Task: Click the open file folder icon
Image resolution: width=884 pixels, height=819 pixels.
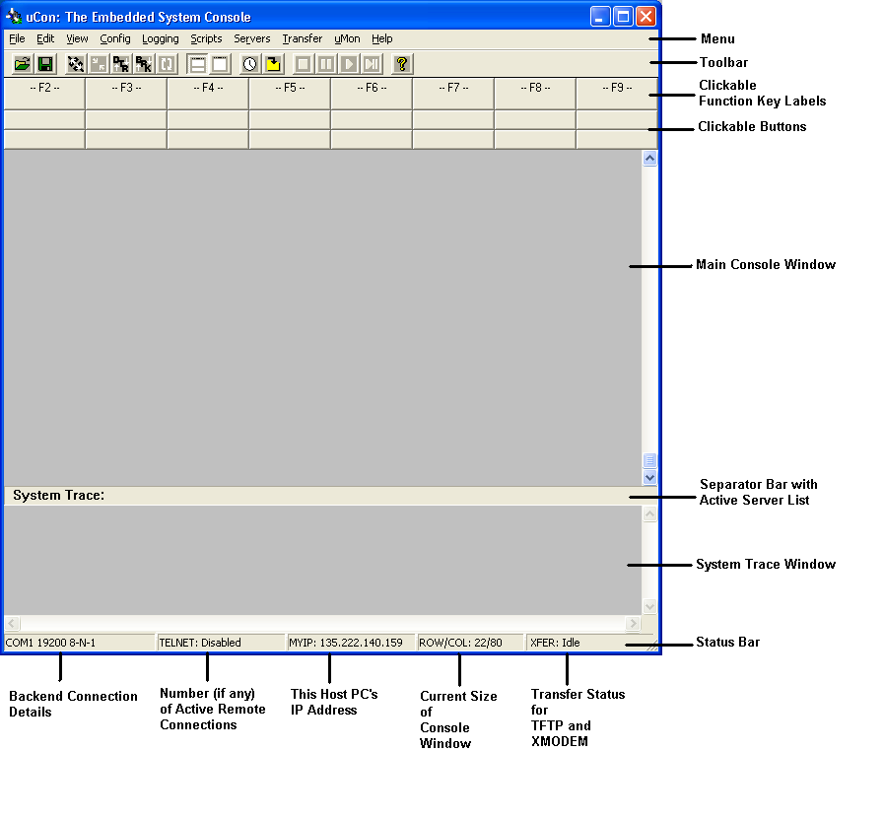Action: [x=22, y=64]
